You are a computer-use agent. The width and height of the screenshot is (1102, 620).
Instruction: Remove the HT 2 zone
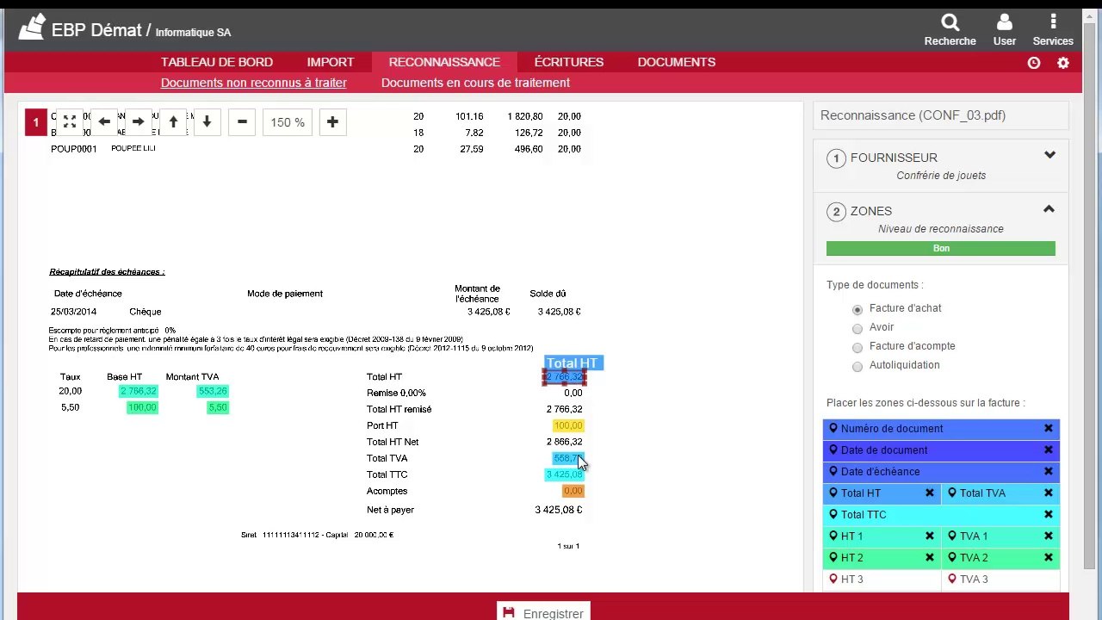[x=930, y=558]
